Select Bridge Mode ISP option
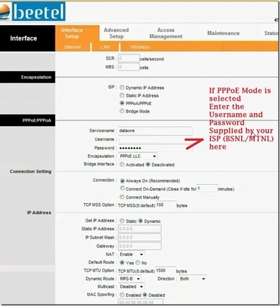The width and height of the screenshot is (280, 306). coord(122,111)
